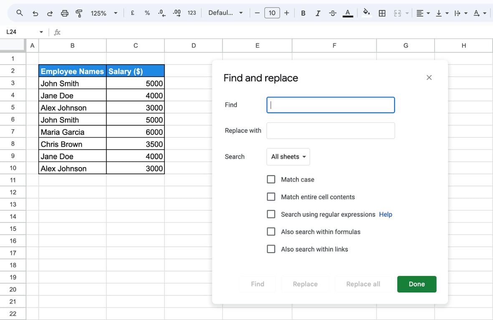Select column F header
The width and height of the screenshot is (493, 320).
pos(334,45)
